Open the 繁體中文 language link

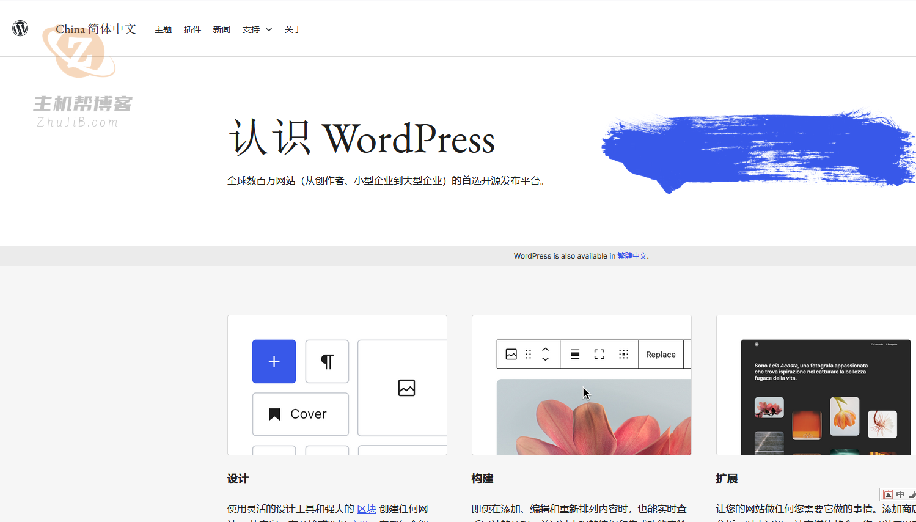(x=632, y=256)
